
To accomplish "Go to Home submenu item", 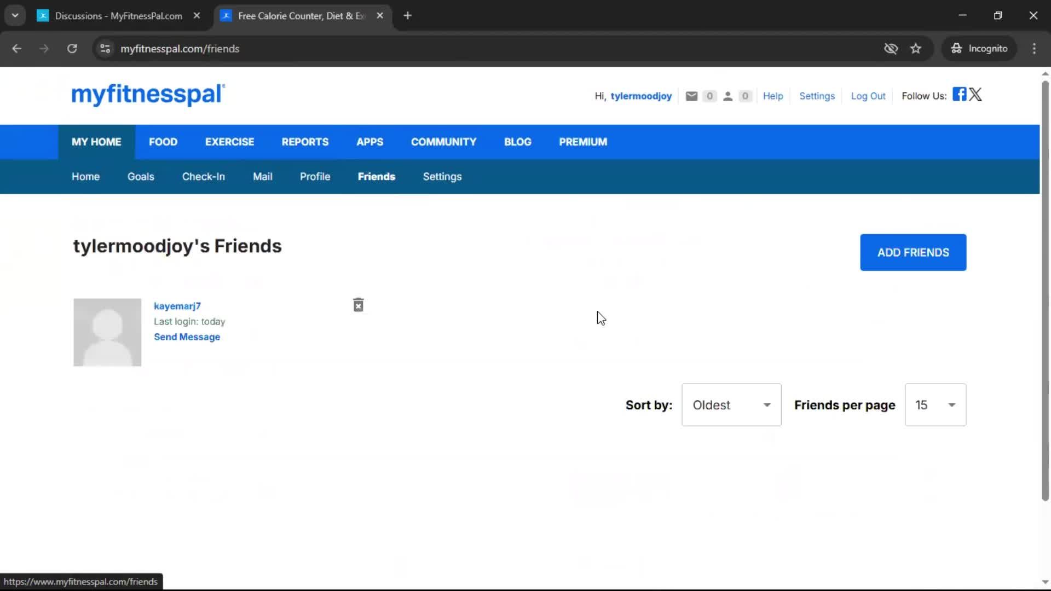I will click(x=85, y=177).
